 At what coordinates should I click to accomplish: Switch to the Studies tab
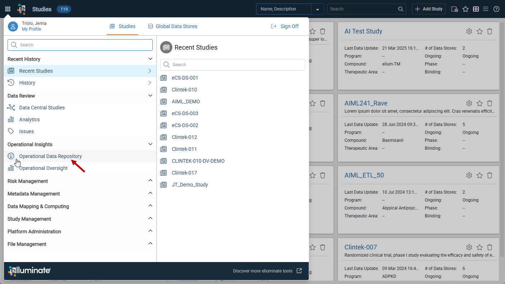(x=123, y=26)
